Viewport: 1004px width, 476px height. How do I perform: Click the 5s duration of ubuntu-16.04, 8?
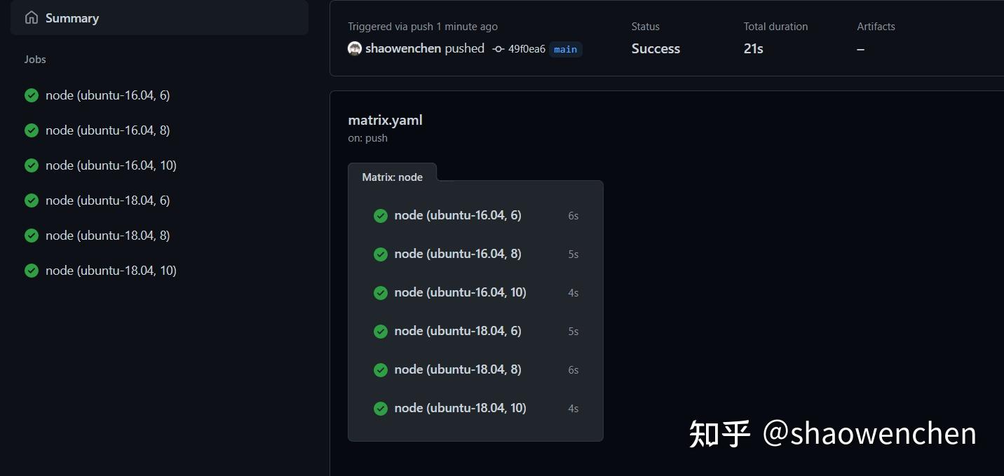pos(574,254)
